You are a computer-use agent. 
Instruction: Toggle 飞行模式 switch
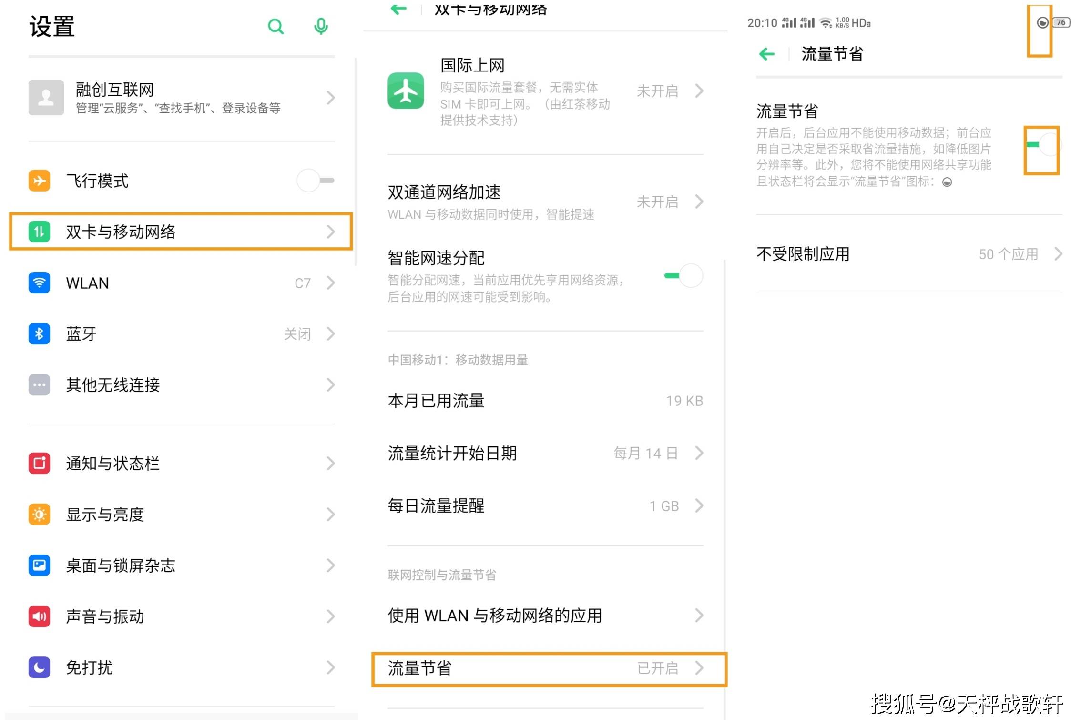pos(316,181)
